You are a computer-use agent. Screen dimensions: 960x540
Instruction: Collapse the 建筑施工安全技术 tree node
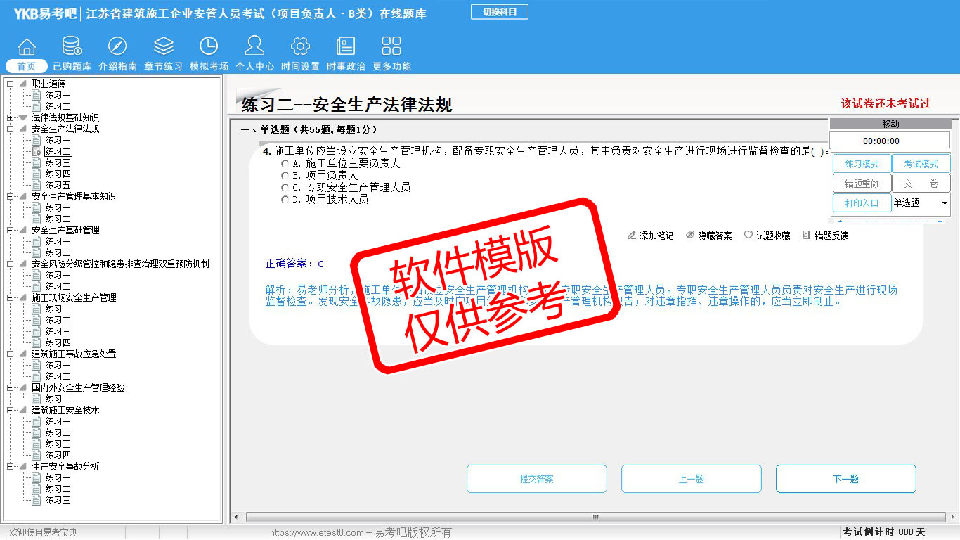10,410
